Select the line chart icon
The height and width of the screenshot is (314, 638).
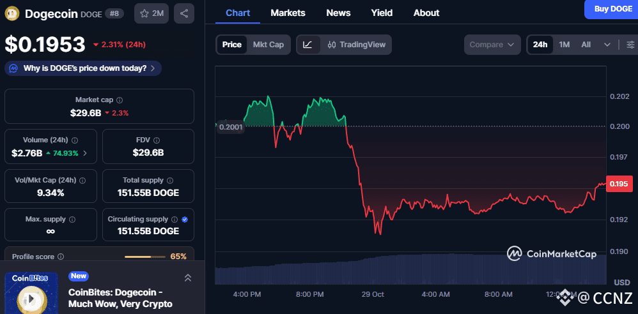click(307, 45)
